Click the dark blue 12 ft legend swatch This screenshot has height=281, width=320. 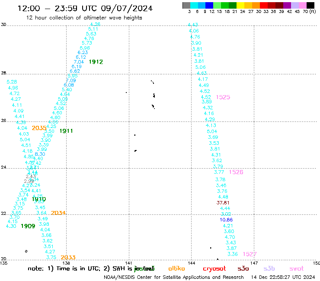click(x=209, y=5)
